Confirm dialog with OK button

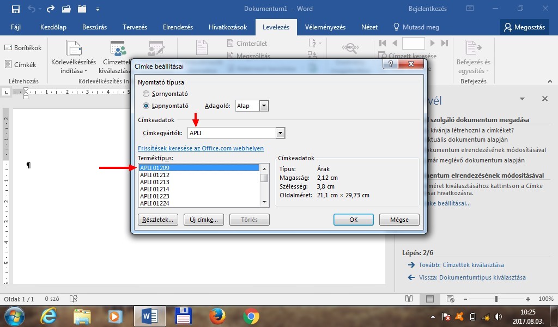(353, 220)
